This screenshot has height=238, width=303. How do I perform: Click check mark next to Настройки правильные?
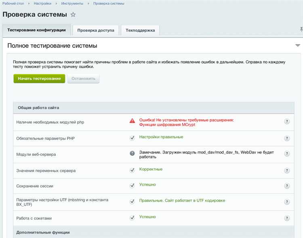point(132,138)
